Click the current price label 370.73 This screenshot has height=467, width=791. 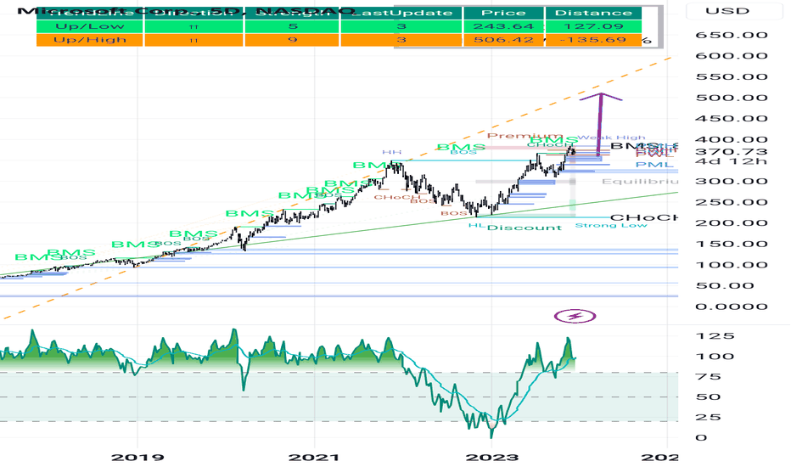732,152
